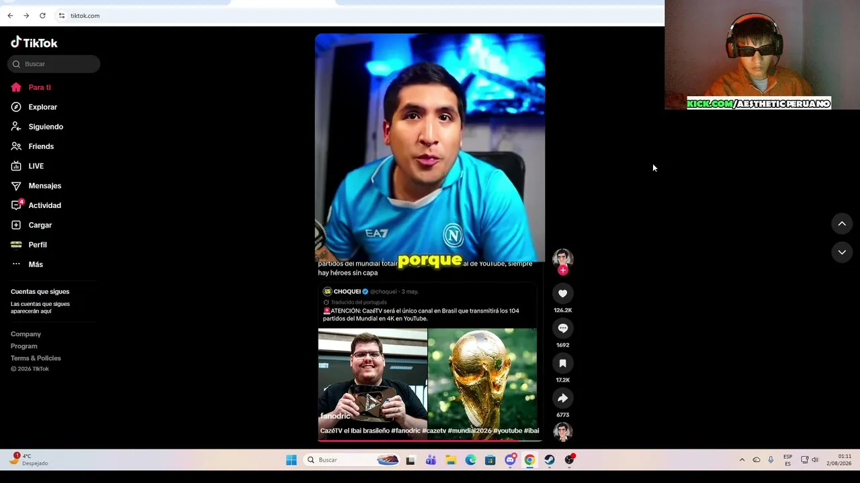Switch to Discord on the taskbar
The image size is (860, 483).
(x=510, y=460)
